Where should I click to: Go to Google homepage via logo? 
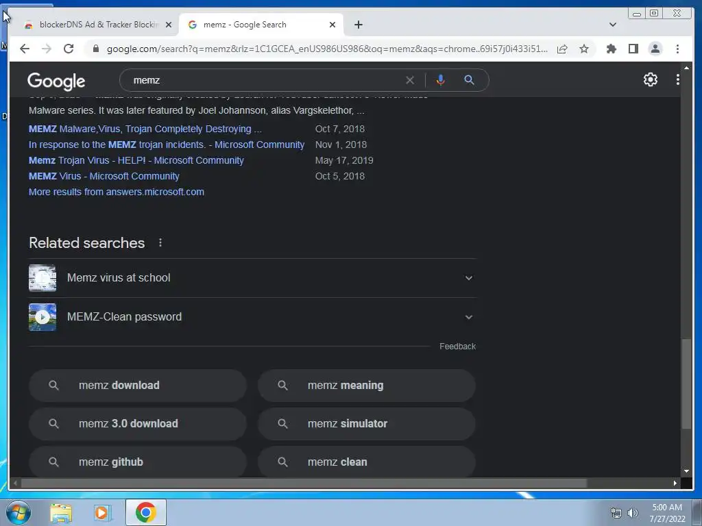56,81
